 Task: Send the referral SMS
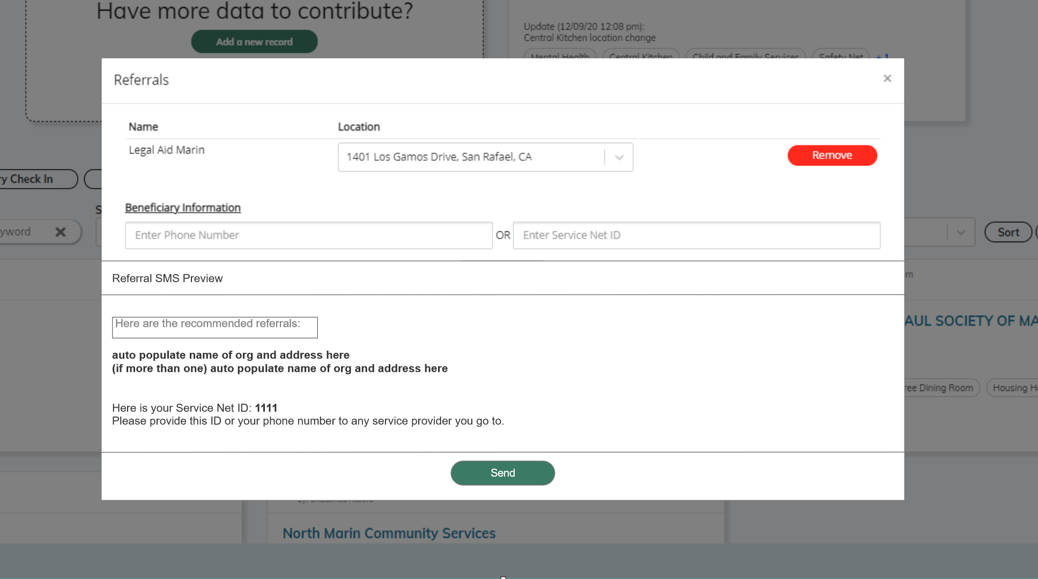tap(502, 473)
